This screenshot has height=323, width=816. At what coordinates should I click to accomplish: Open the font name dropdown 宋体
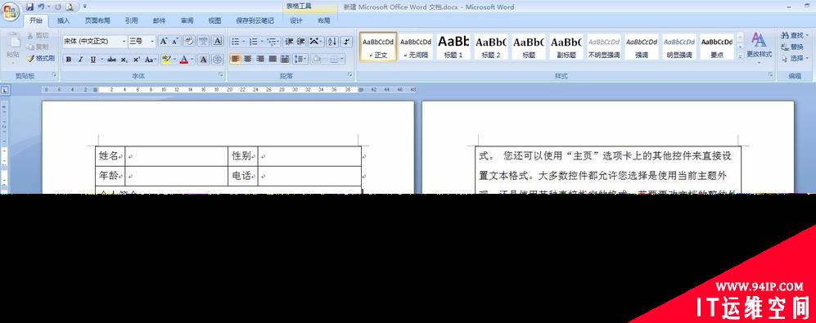[x=95, y=41]
